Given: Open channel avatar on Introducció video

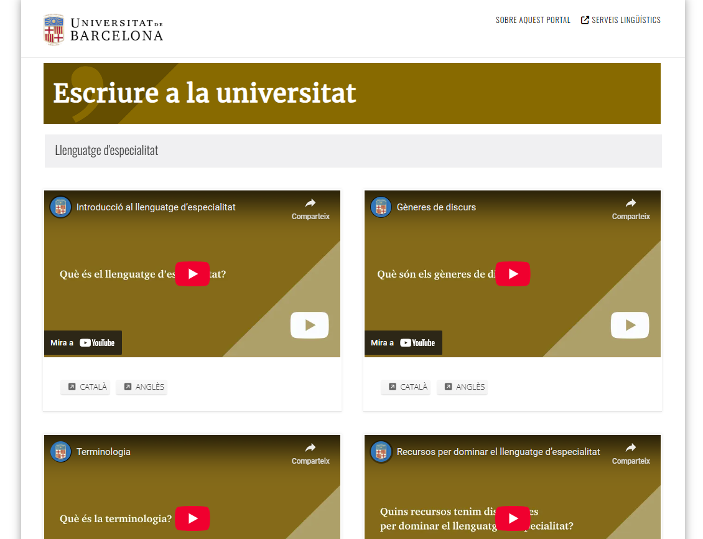Looking at the screenshot, I should coord(60,207).
